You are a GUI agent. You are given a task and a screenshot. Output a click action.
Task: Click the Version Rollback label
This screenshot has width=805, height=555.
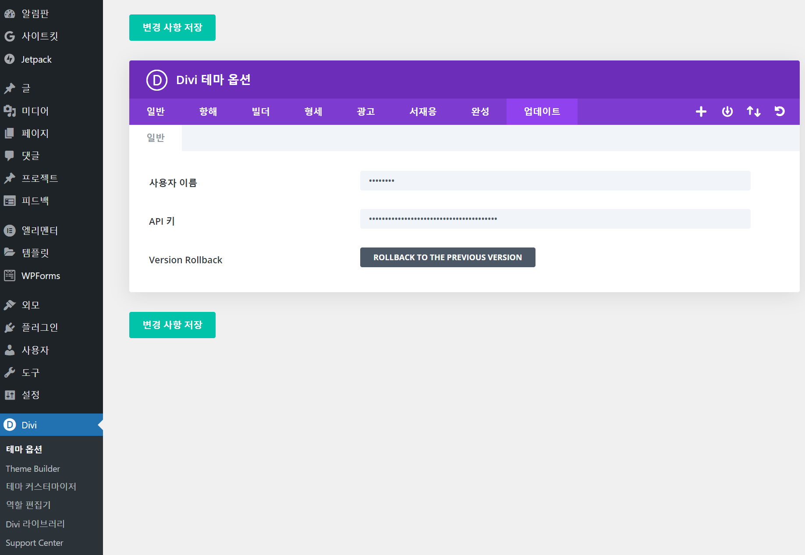[186, 260]
